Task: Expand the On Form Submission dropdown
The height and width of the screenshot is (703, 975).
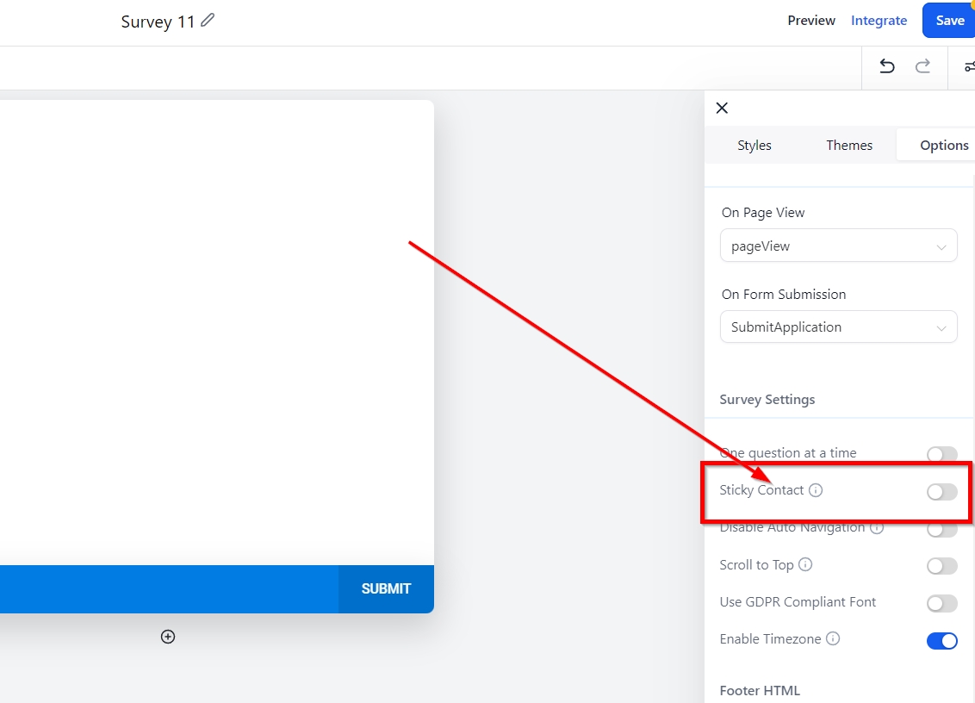Action: tap(838, 327)
